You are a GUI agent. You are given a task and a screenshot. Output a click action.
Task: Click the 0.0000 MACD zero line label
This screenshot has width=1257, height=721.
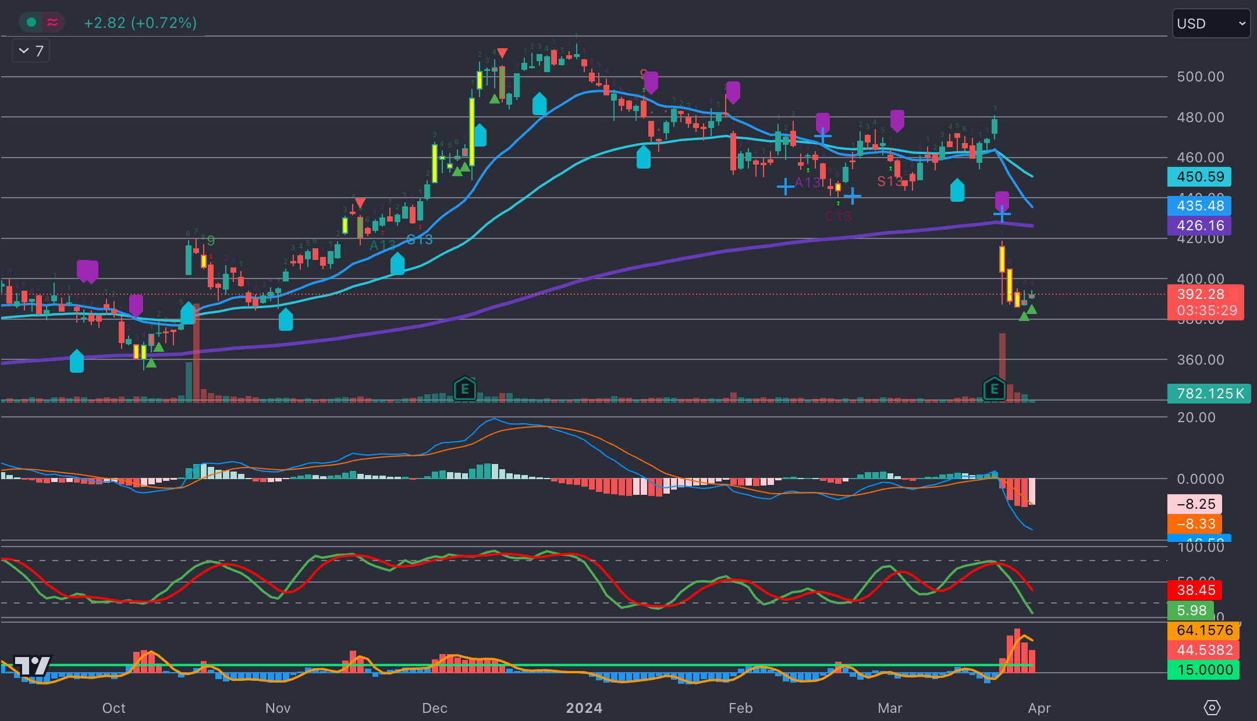pyautogui.click(x=1200, y=479)
